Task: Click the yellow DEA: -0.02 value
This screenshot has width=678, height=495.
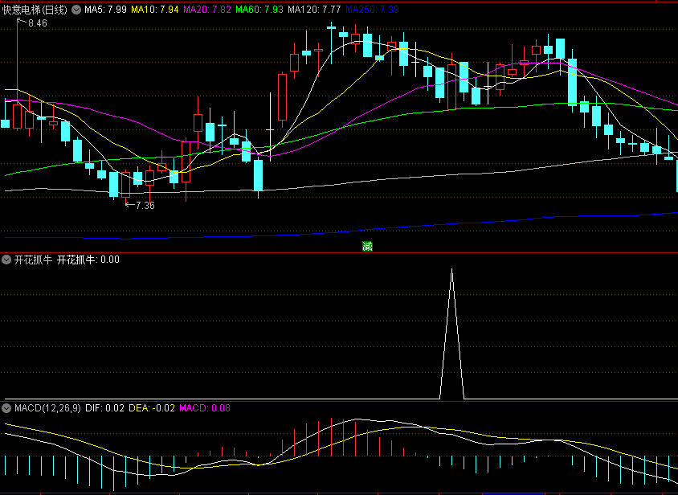Action: pyautogui.click(x=152, y=407)
